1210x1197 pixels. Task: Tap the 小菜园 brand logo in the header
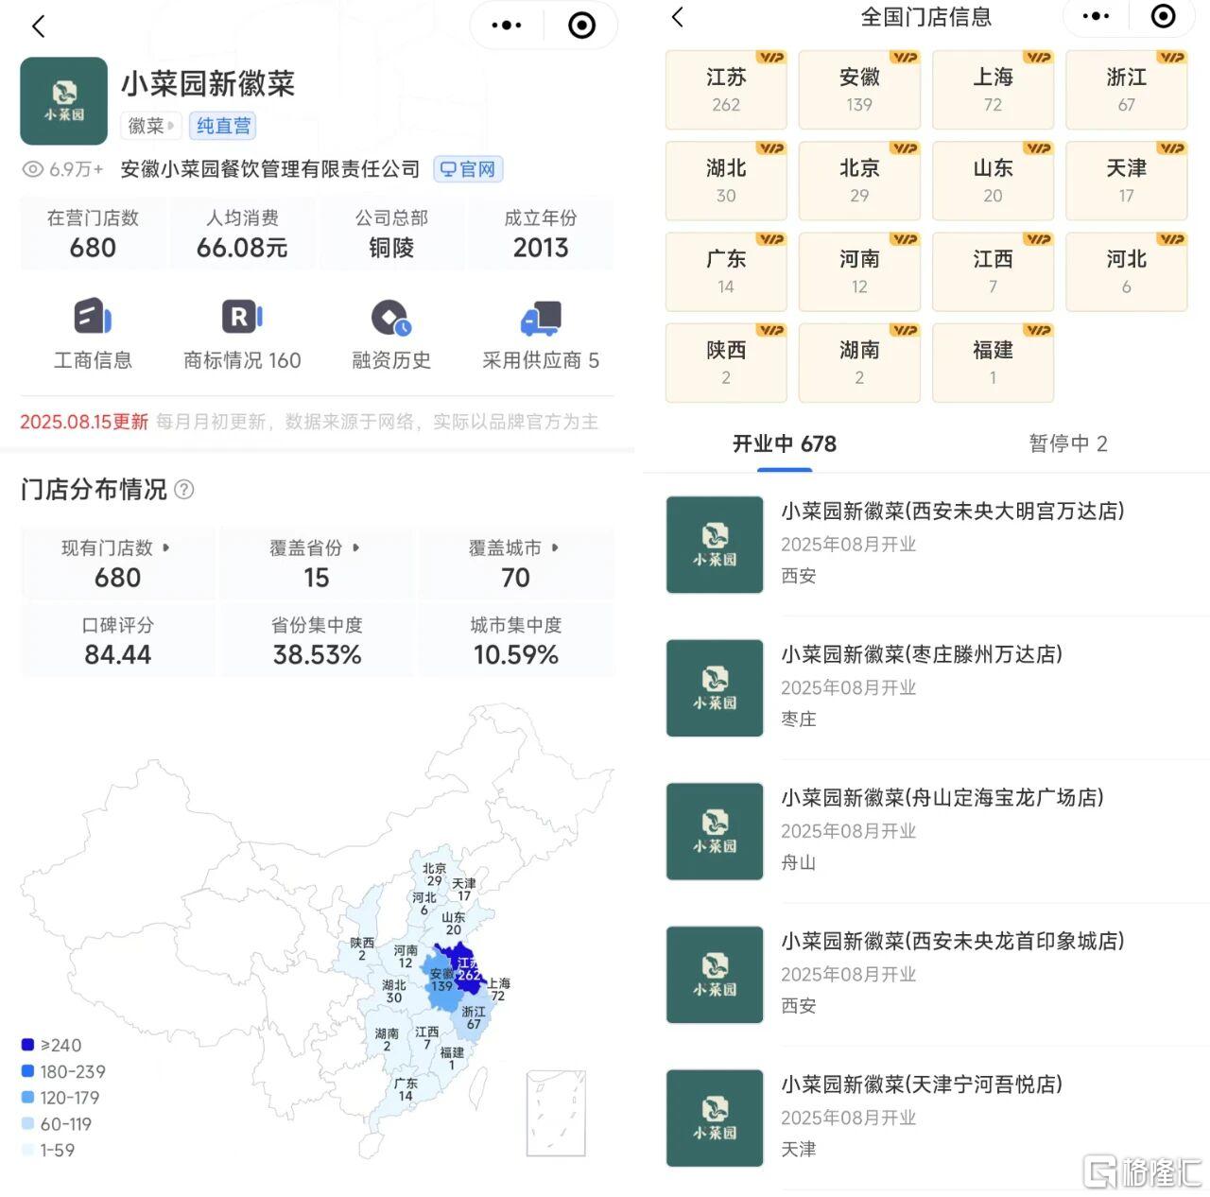pos(64,101)
